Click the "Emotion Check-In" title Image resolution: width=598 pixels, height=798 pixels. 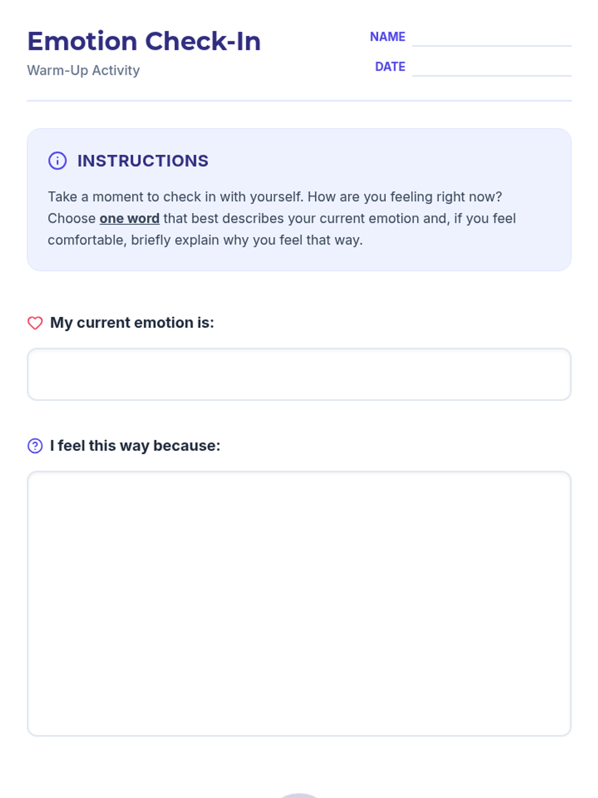tap(144, 41)
